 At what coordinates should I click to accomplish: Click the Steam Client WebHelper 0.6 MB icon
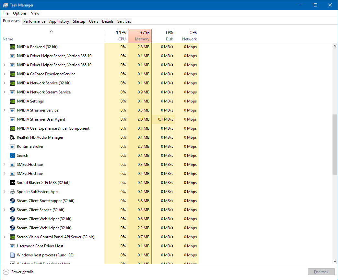coord(12,219)
